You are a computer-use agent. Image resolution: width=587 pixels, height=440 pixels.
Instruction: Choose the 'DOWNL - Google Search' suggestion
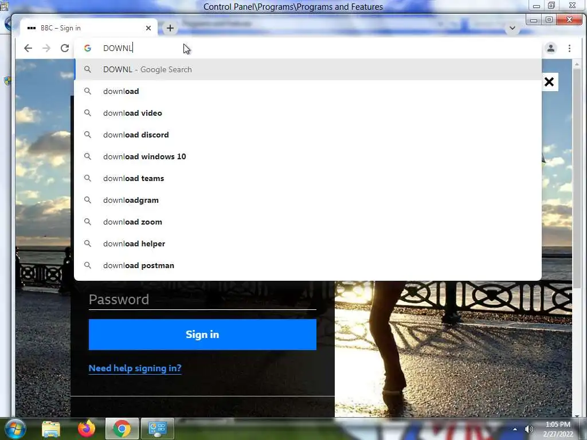[x=308, y=69]
